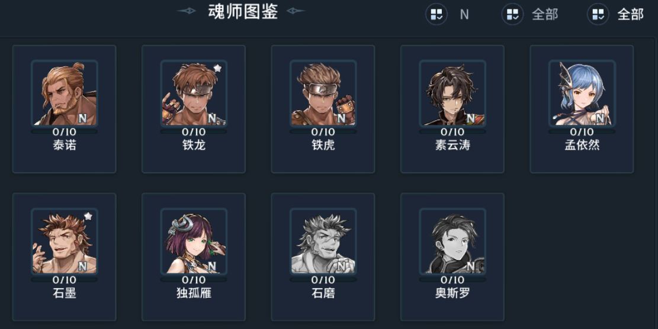Image resolution: width=658 pixels, height=329 pixels.
Task: Select 泰诺 character portrait
Action: (64, 93)
